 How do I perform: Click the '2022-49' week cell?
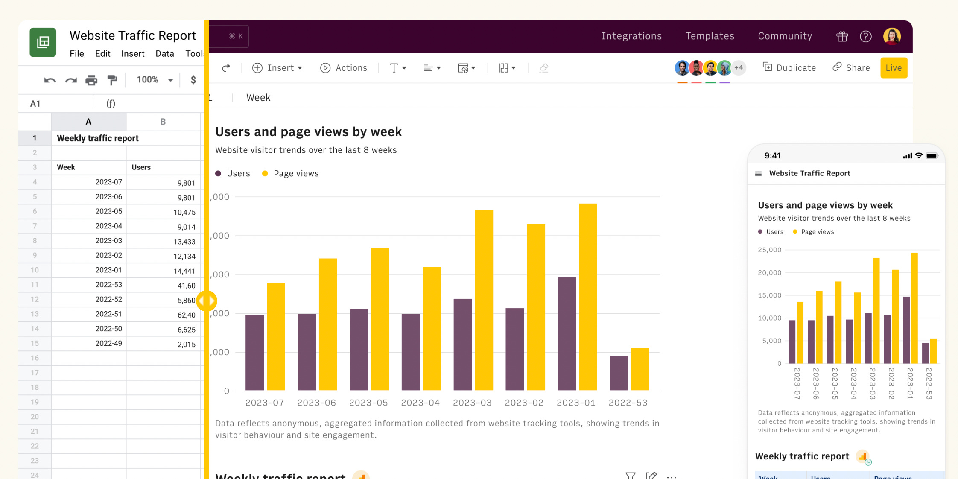89,344
